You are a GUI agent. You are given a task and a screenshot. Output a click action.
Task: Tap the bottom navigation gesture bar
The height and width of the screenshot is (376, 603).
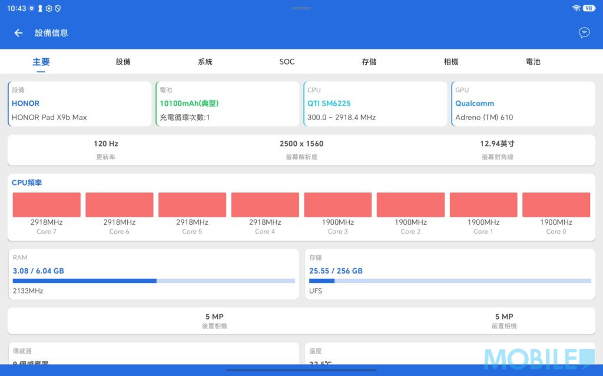click(301, 370)
